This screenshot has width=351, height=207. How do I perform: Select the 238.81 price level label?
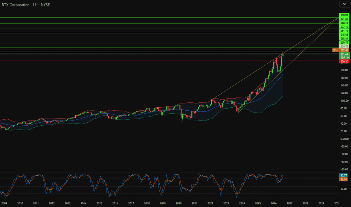[344, 38]
